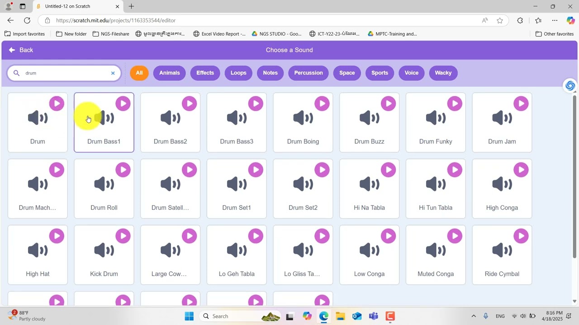Filter sounds by Sports
This screenshot has width=579, height=325.
click(380, 73)
